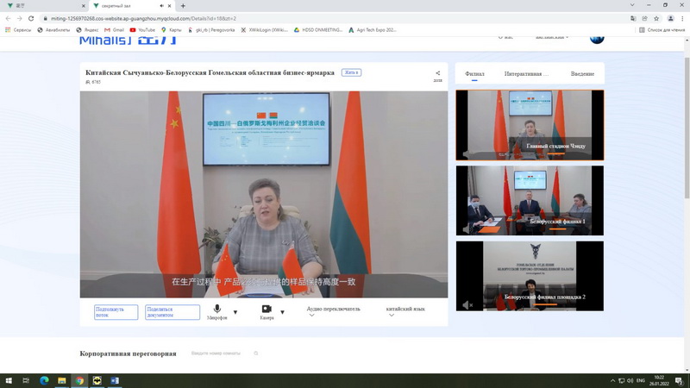Close the first browser tab

[83, 6]
